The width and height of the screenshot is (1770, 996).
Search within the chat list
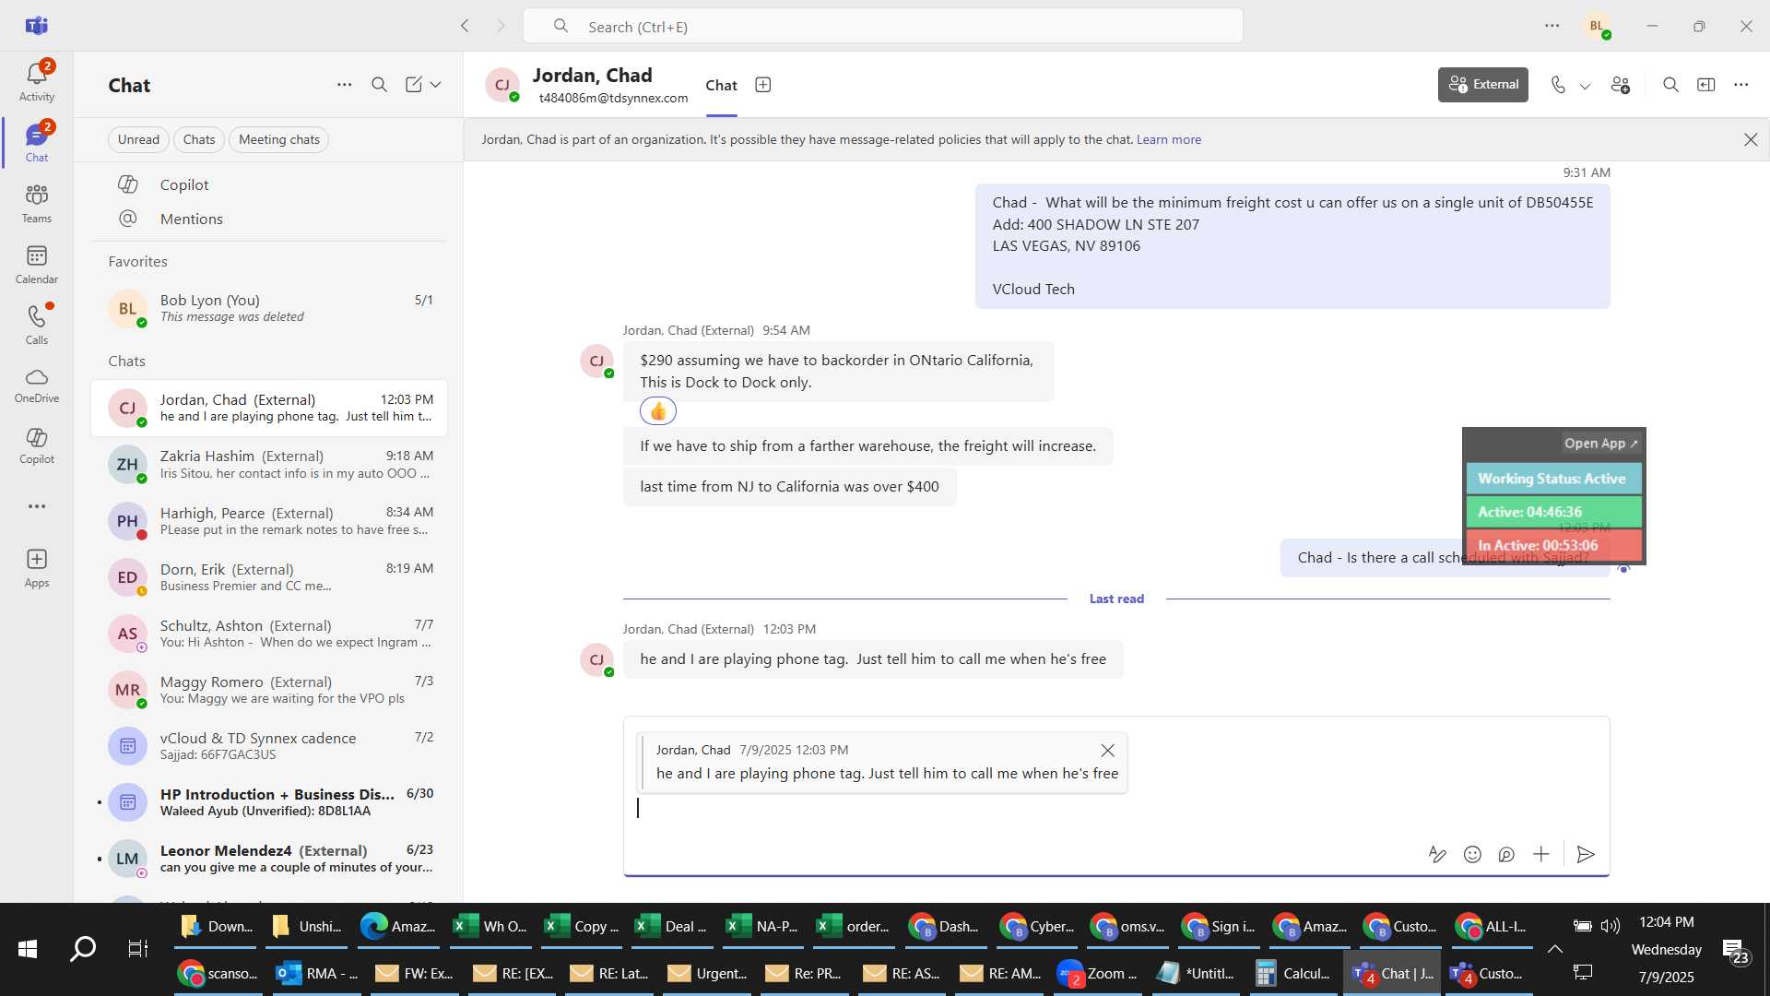tap(379, 85)
